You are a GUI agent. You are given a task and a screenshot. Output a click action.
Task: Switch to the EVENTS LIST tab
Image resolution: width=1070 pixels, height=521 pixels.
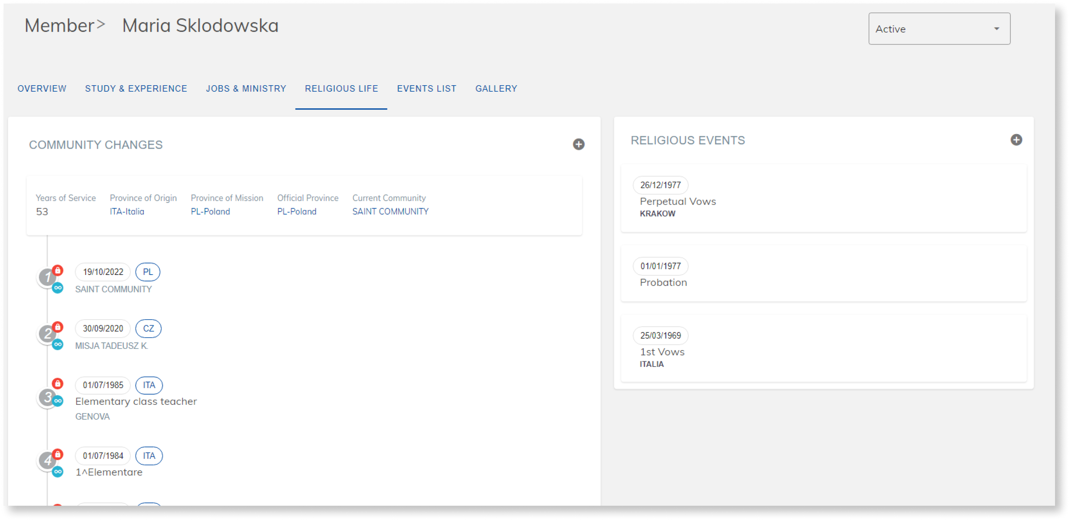point(427,88)
